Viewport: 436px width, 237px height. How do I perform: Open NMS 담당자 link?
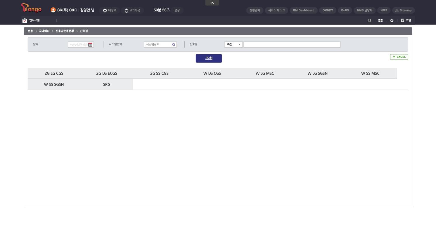coord(365,11)
